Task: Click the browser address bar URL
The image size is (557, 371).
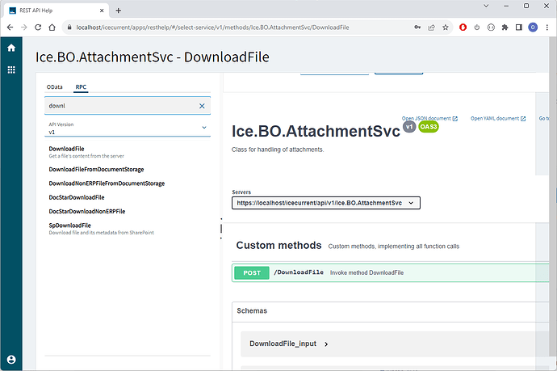Action: tap(212, 27)
